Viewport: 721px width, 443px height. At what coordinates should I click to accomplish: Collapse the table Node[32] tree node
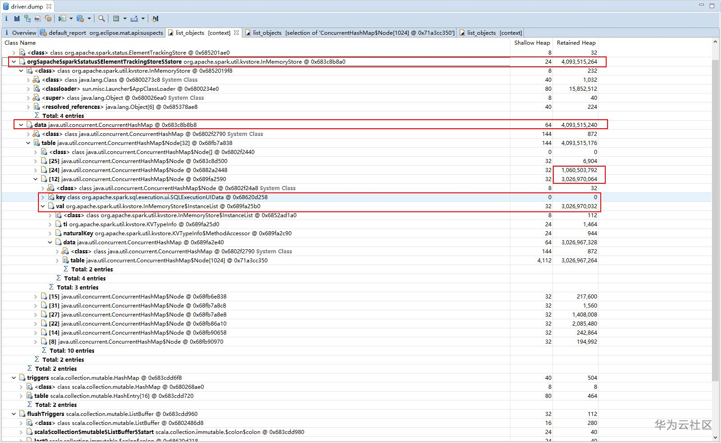pos(28,143)
